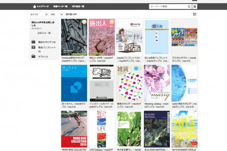
Task: Open the Kotobuki総合カタログ cover thumbnail
Action: (x=74, y=37)
